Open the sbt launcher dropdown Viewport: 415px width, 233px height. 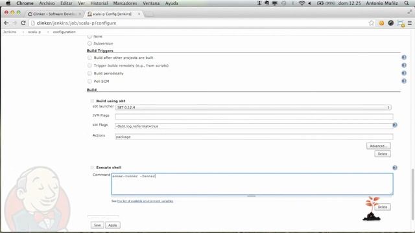click(x=254, y=107)
